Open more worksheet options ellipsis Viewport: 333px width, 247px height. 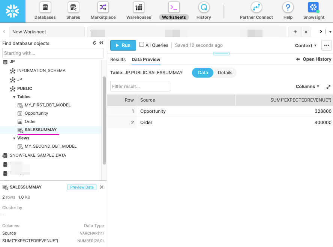click(x=327, y=45)
